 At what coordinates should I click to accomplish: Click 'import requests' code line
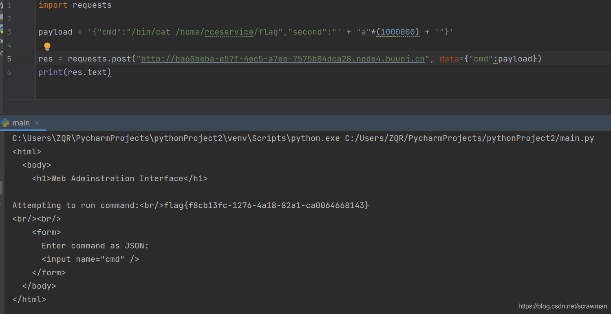75,5
